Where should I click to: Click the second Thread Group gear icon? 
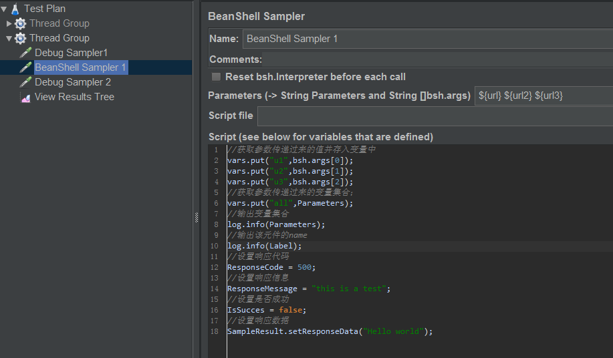pyautogui.click(x=21, y=38)
